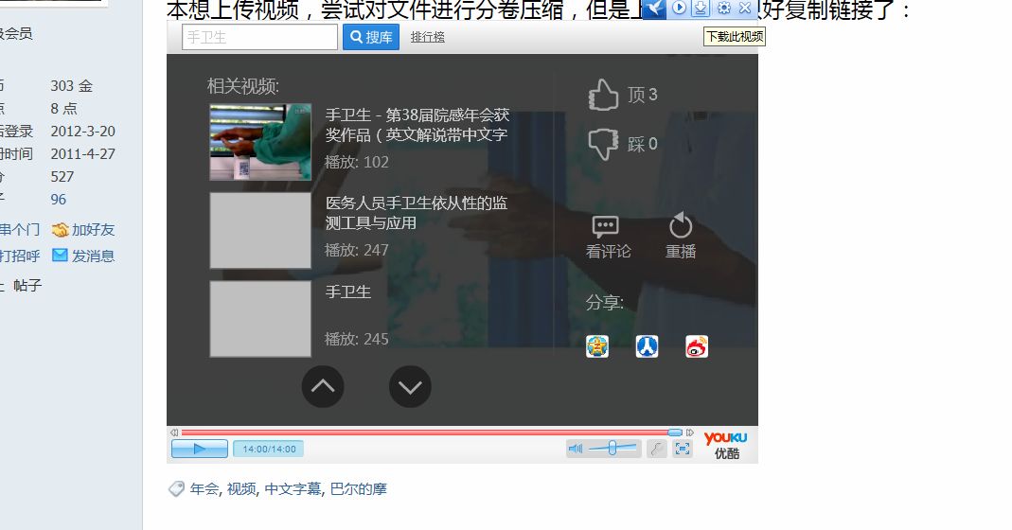Share via the Renren icon
The image size is (1012, 530).
pos(647,346)
